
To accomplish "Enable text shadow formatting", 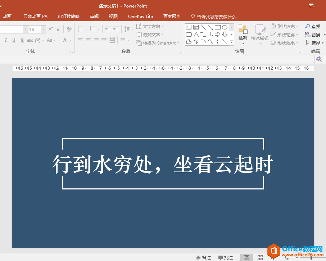I will pyautogui.click(x=22, y=40).
